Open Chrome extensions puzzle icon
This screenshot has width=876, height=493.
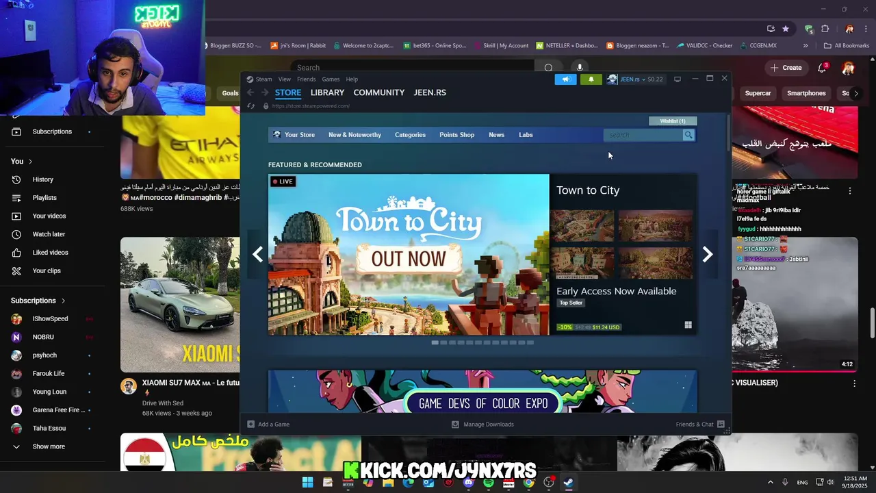825,29
